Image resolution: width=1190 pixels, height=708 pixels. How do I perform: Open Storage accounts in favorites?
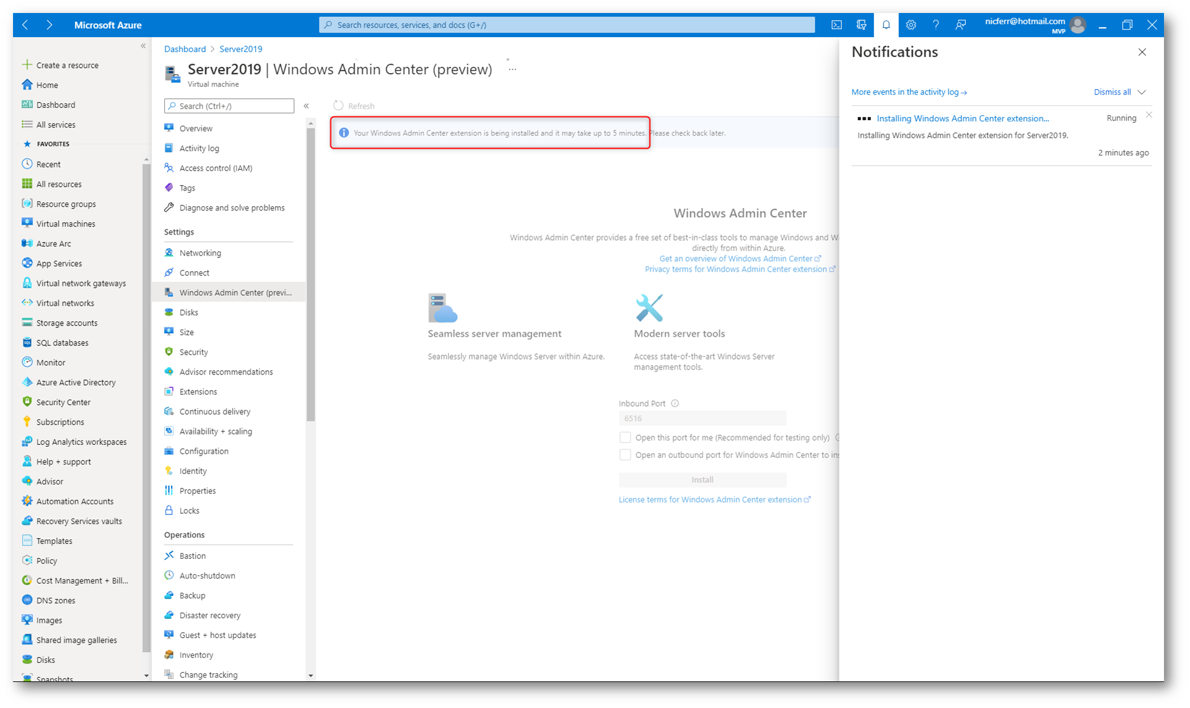[x=67, y=322]
